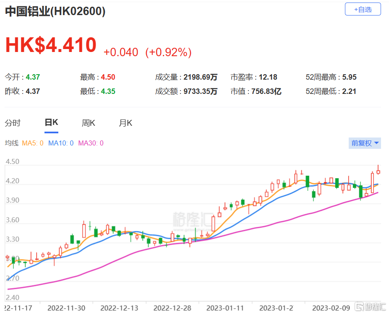The height and width of the screenshot is (314, 389).
Task: Click the 52周最低 value 2.21
Action: pos(349,91)
